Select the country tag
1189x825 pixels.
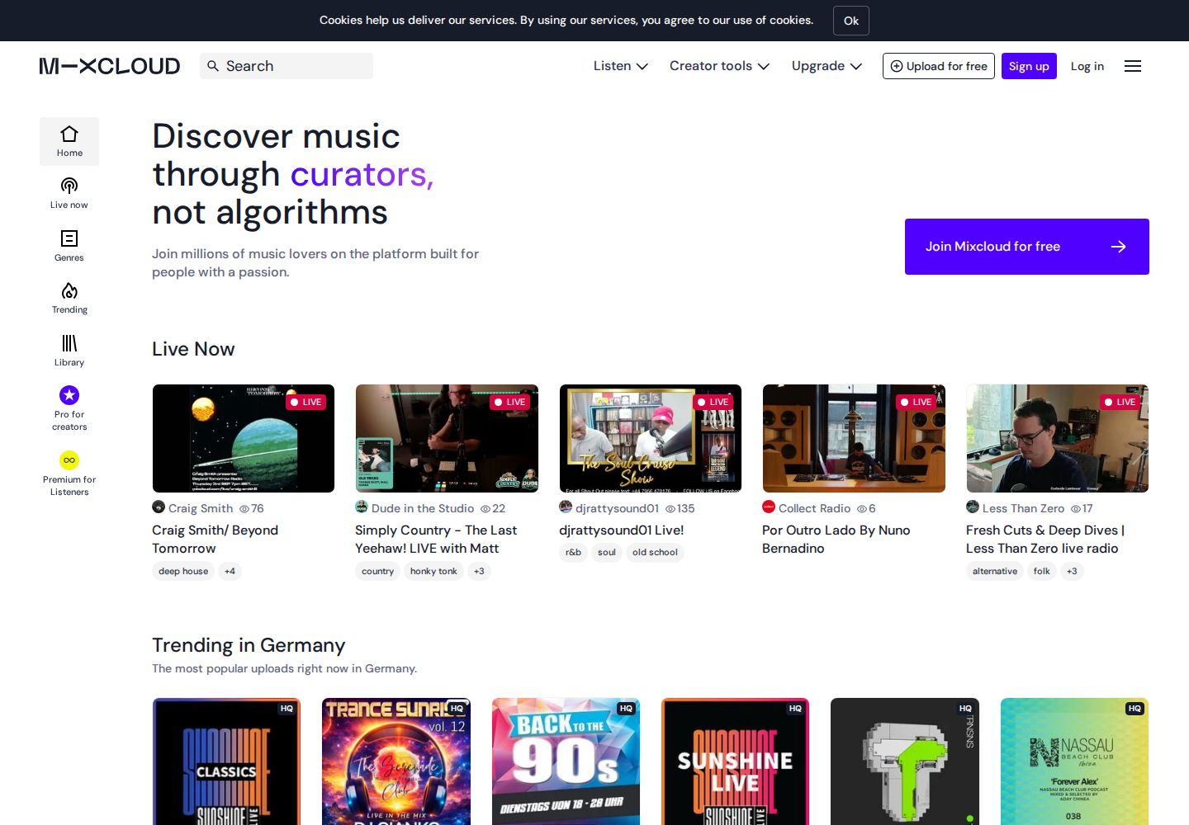point(377,571)
